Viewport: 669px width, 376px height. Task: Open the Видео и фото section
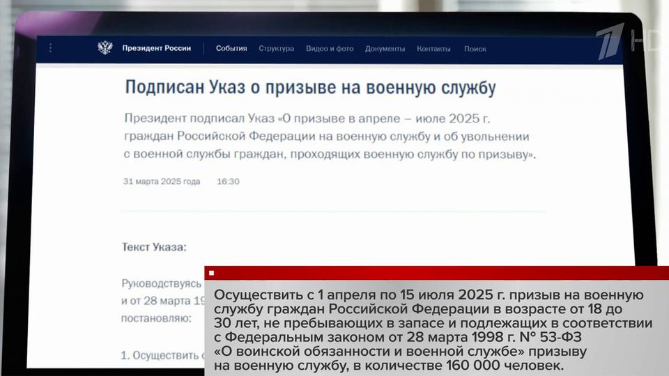click(329, 49)
